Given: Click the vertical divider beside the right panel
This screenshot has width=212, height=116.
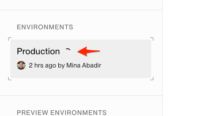Looking at the screenshot, I should tap(162, 58).
